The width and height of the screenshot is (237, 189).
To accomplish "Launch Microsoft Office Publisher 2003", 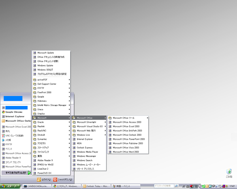I will [x=128, y=143].
